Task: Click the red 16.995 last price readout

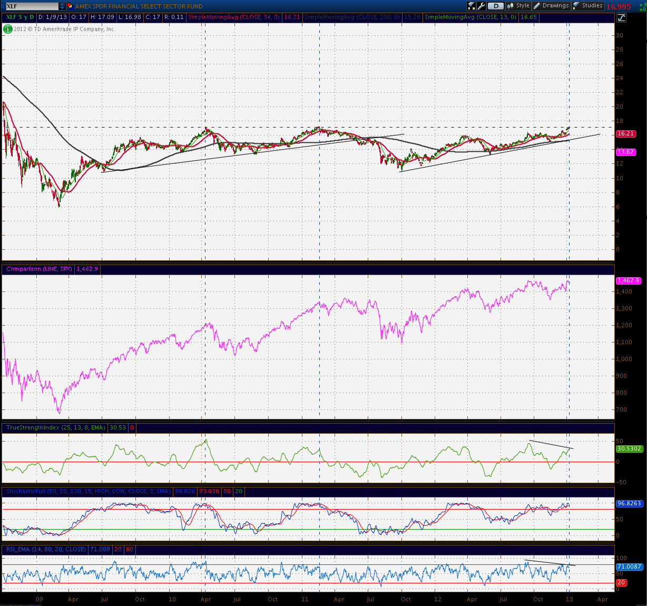Action: coord(619,7)
